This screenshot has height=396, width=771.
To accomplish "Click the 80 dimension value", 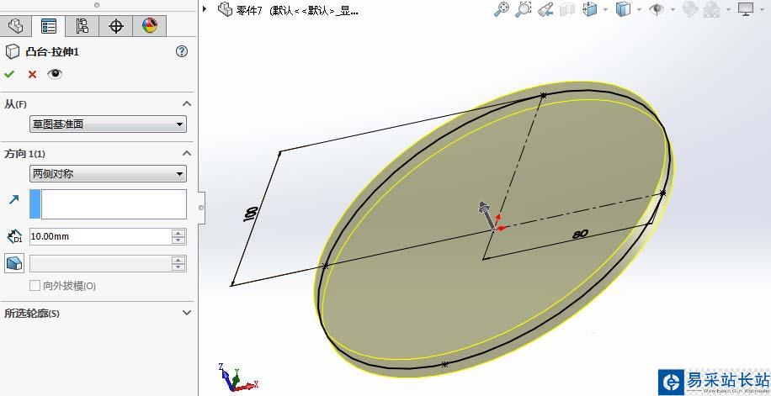I will click(580, 235).
